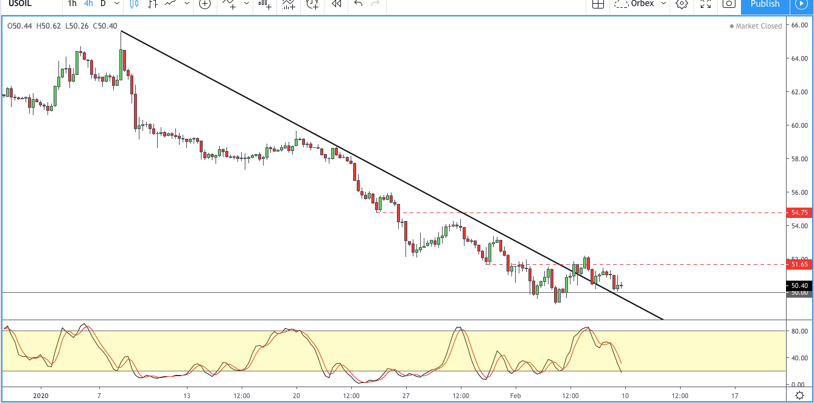Open the chart layout grid icon
Viewport: 814px width, 403px height.
tap(598, 4)
